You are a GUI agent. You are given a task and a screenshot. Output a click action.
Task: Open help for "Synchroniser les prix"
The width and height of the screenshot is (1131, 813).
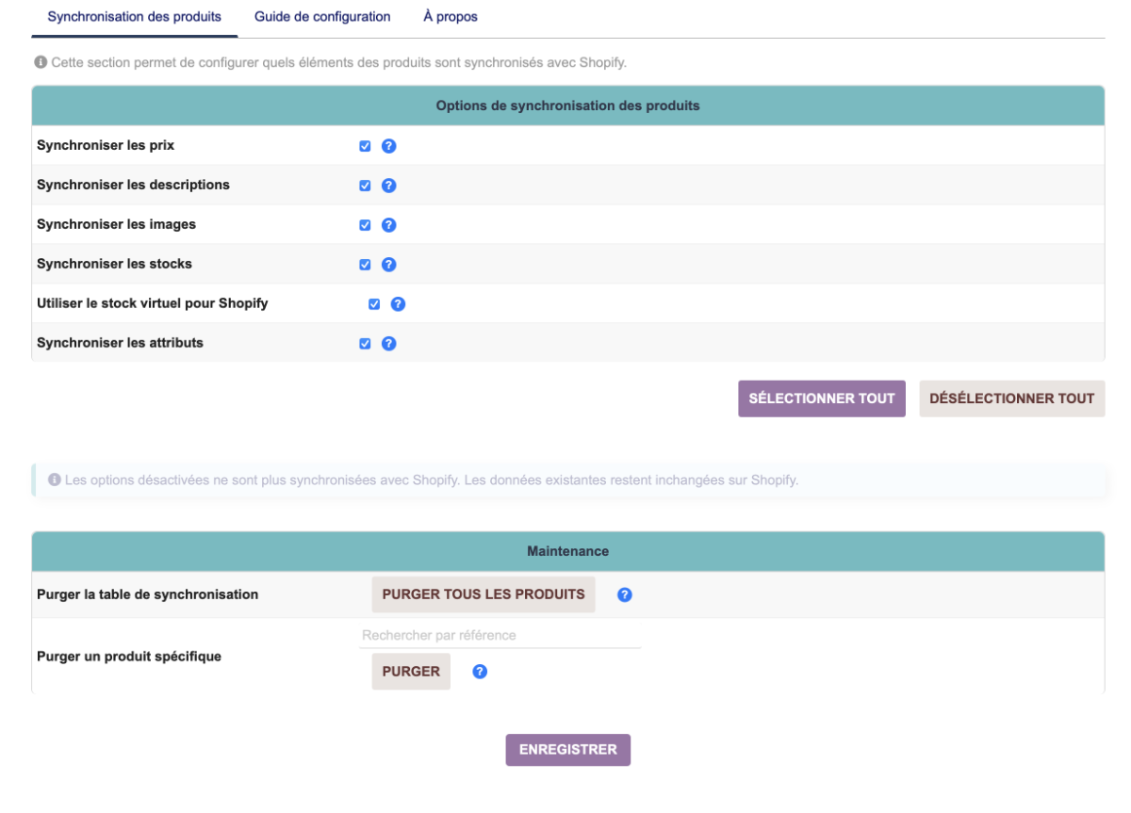coord(389,146)
